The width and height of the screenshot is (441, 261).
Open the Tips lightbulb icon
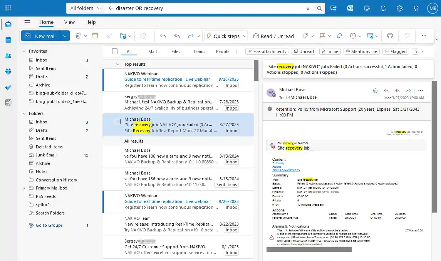pos(416,8)
